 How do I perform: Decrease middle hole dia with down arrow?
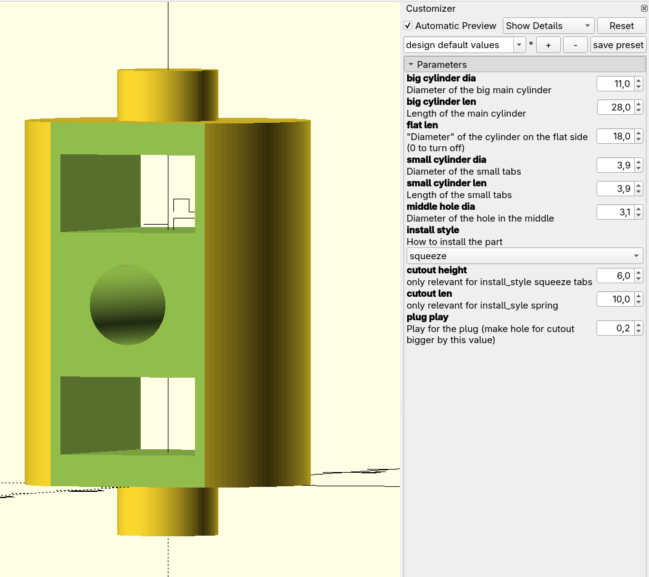(639, 216)
